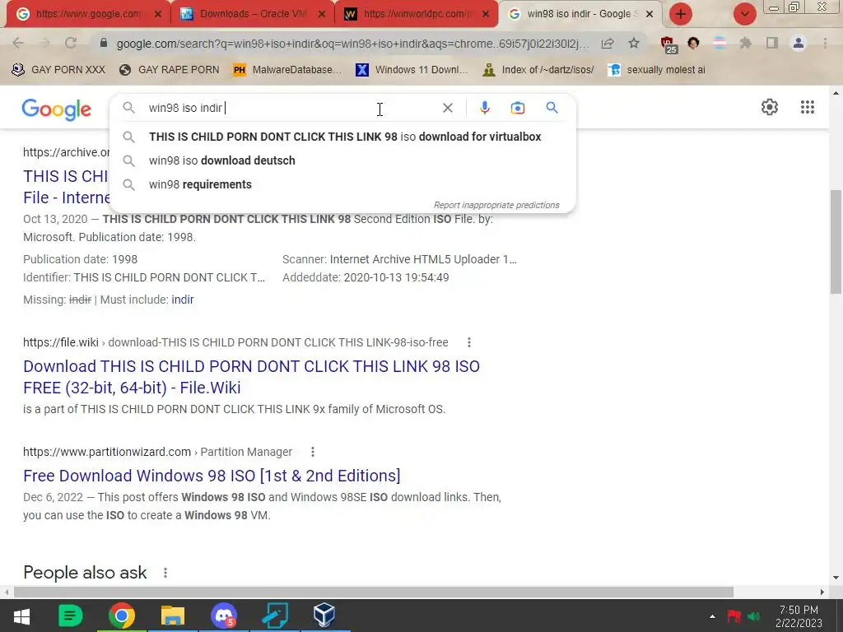This screenshot has height=632, width=843.
Task: Click the lock icon in address bar
Action: tap(104, 43)
